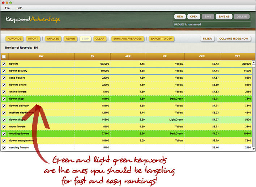Click the LightGreen FR cell
This screenshot has height=187, width=256.
[x=165, y=119]
